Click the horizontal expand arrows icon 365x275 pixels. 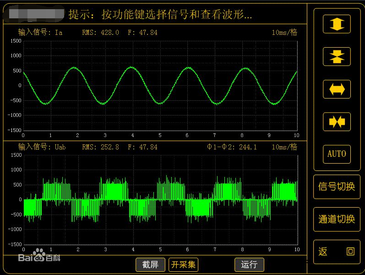pyautogui.click(x=337, y=89)
